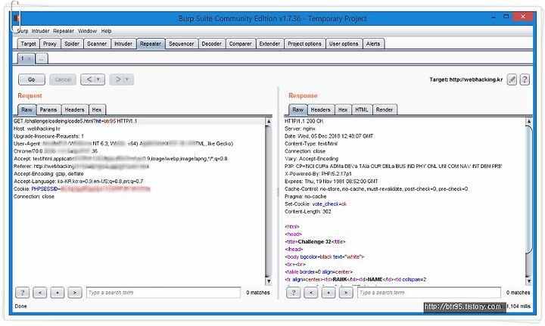Click the response pane vertical scrollbar thumb
This screenshot has height=326, width=545.
coord(528,191)
